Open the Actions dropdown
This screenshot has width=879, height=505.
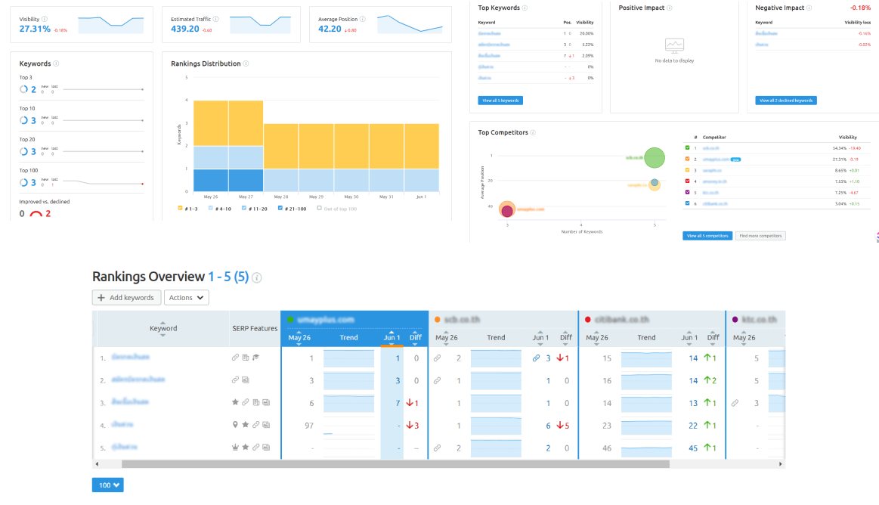186,298
